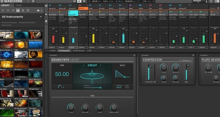Viewport: 220px width, 117px height.
Task: Mute the Stick channel
Action: coord(91,45)
